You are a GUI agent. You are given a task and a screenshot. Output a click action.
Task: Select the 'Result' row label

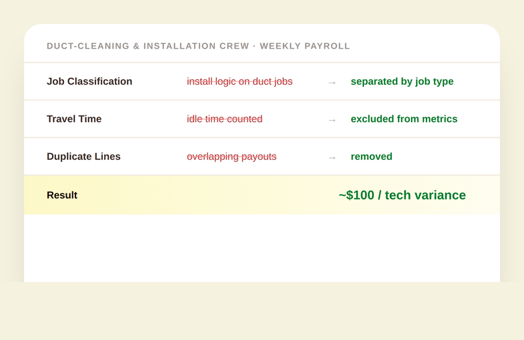62,195
